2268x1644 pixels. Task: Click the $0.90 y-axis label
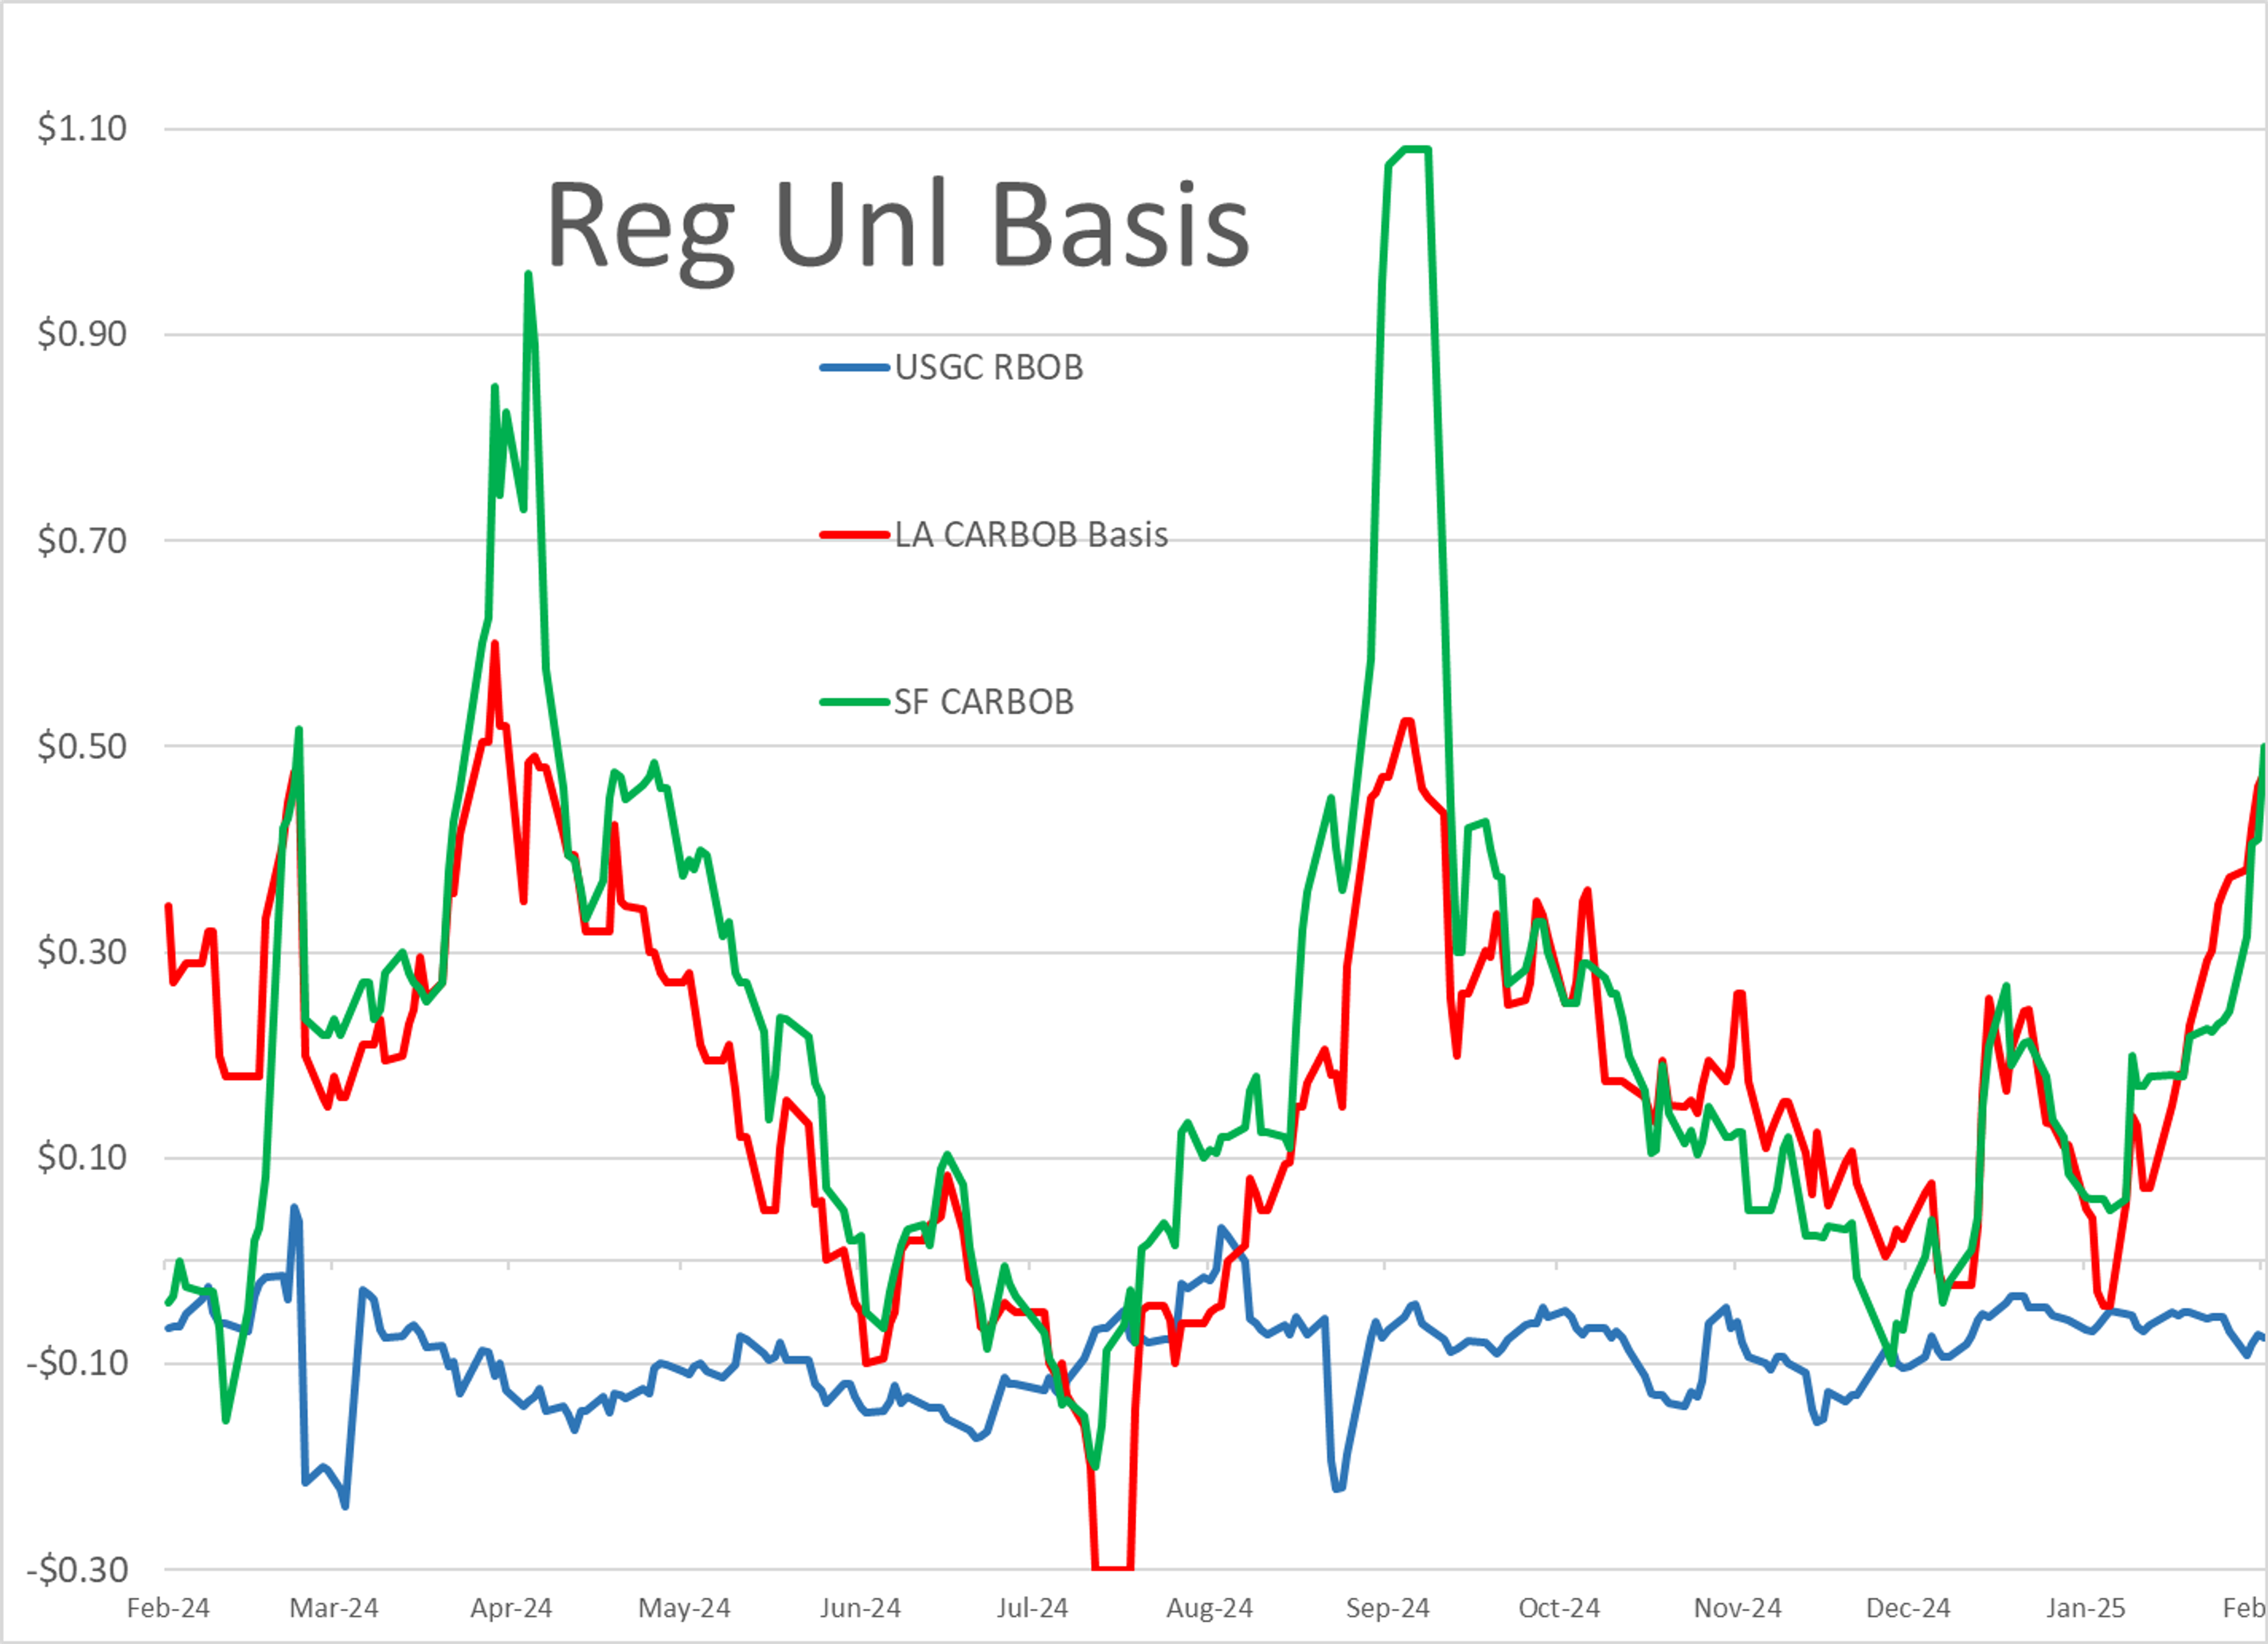[82, 334]
